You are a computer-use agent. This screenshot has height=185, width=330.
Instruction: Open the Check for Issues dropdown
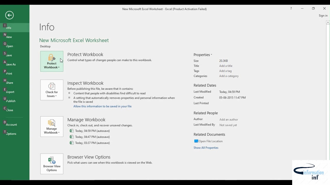click(52, 90)
